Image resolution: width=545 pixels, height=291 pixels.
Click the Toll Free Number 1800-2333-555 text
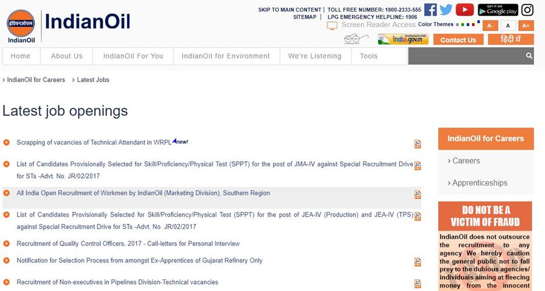click(x=375, y=10)
